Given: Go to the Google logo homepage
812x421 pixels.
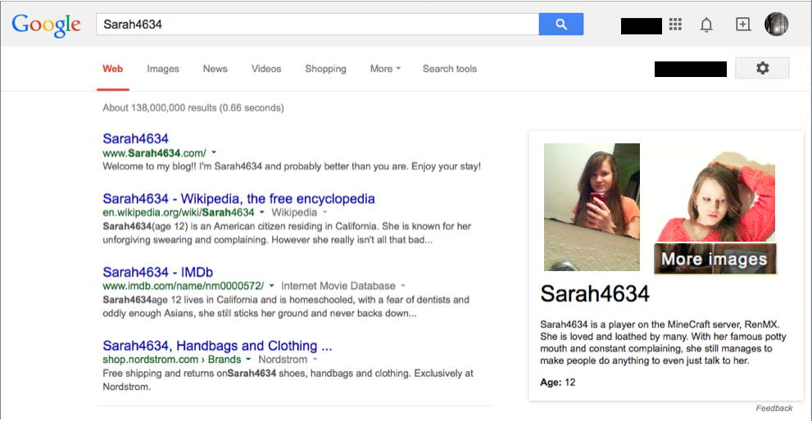Looking at the screenshot, I should (x=46, y=25).
